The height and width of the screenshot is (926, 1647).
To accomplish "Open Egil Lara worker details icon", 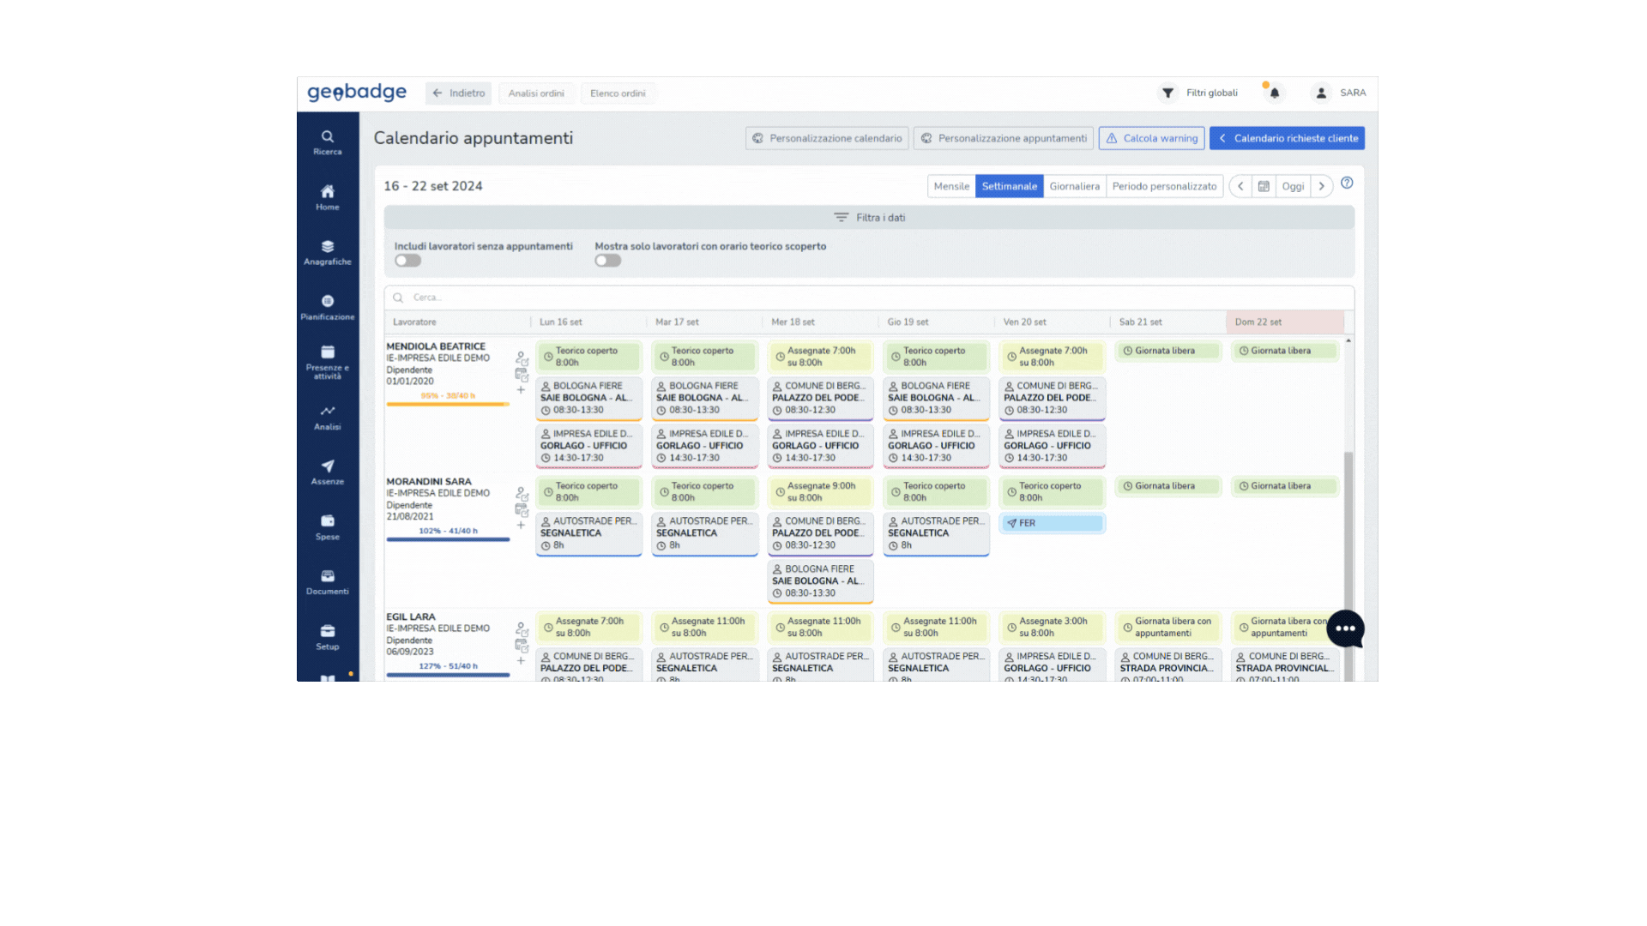I will (x=522, y=628).
